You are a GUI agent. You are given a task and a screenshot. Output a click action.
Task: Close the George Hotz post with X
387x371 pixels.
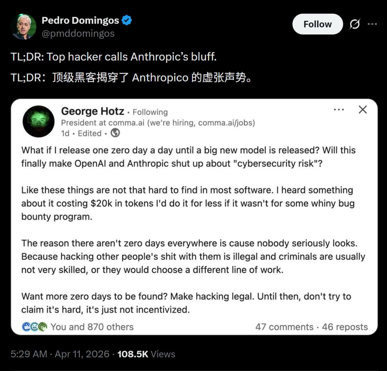tap(363, 109)
